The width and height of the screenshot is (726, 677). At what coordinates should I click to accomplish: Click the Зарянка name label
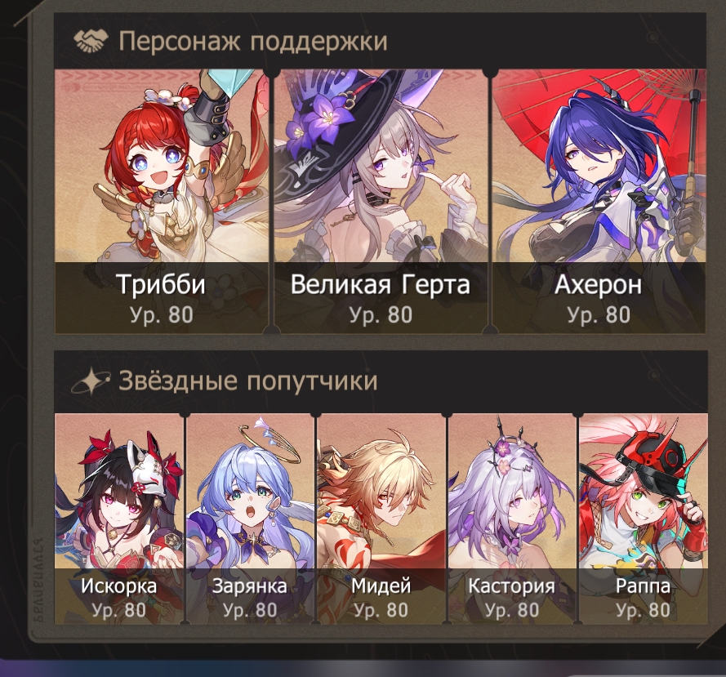[250, 586]
